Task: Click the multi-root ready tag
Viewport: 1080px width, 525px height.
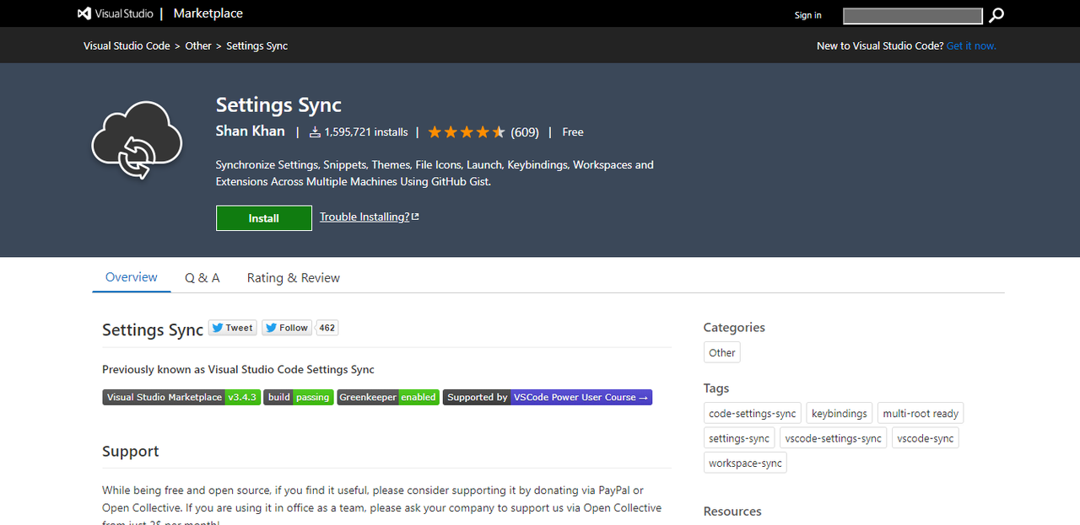Action: tap(921, 414)
